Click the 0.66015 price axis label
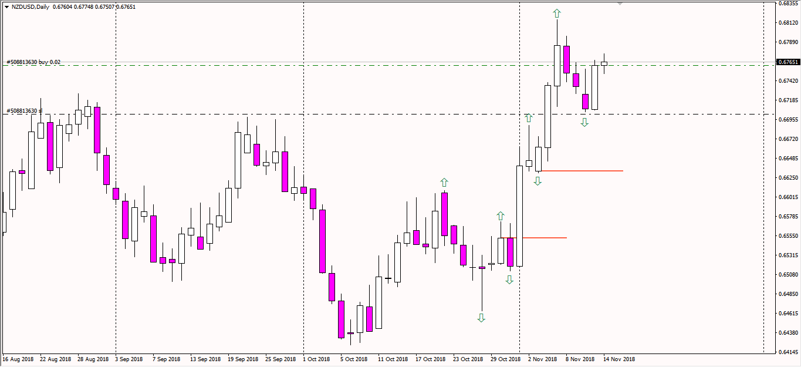 tap(788, 197)
